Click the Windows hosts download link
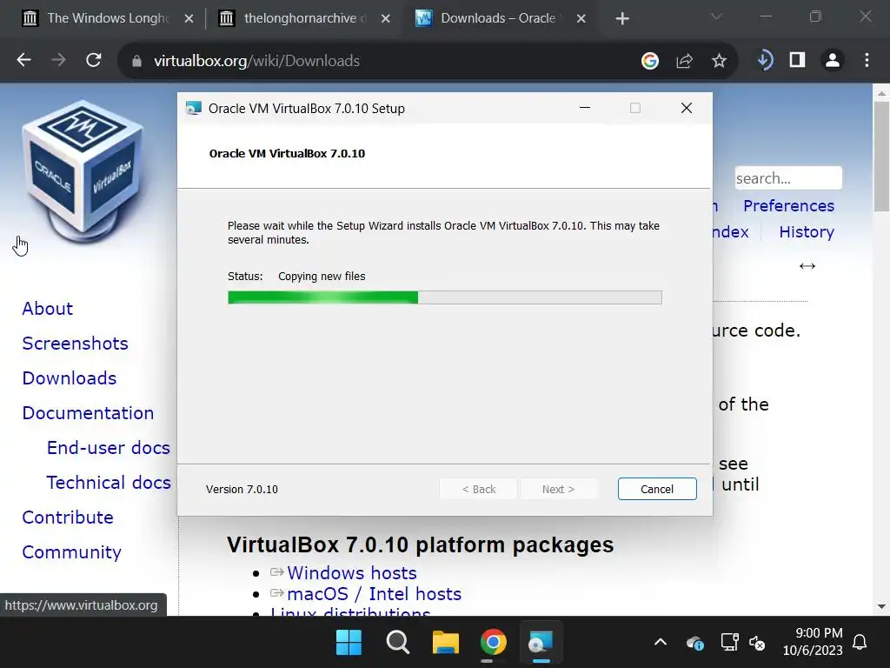Image resolution: width=890 pixels, height=668 pixels. (x=351, y=572)
